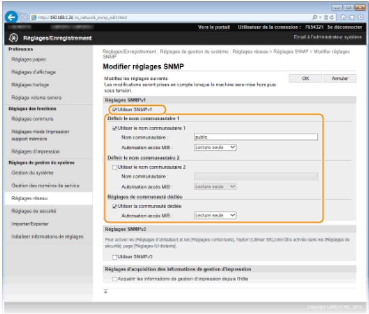
Task: Enable the Utiliser SNMPv3 checkbox
Action: (114, 257)
